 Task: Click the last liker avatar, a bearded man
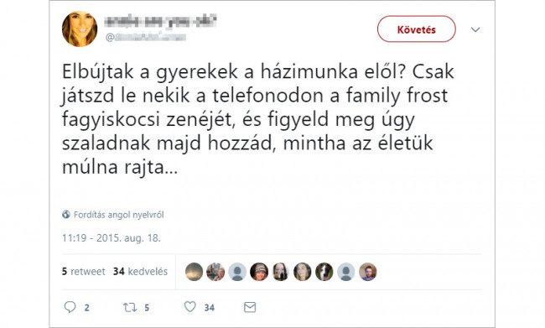[x=368, y=272]
